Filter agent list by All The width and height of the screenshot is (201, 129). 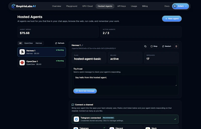[x=20, y=43]
